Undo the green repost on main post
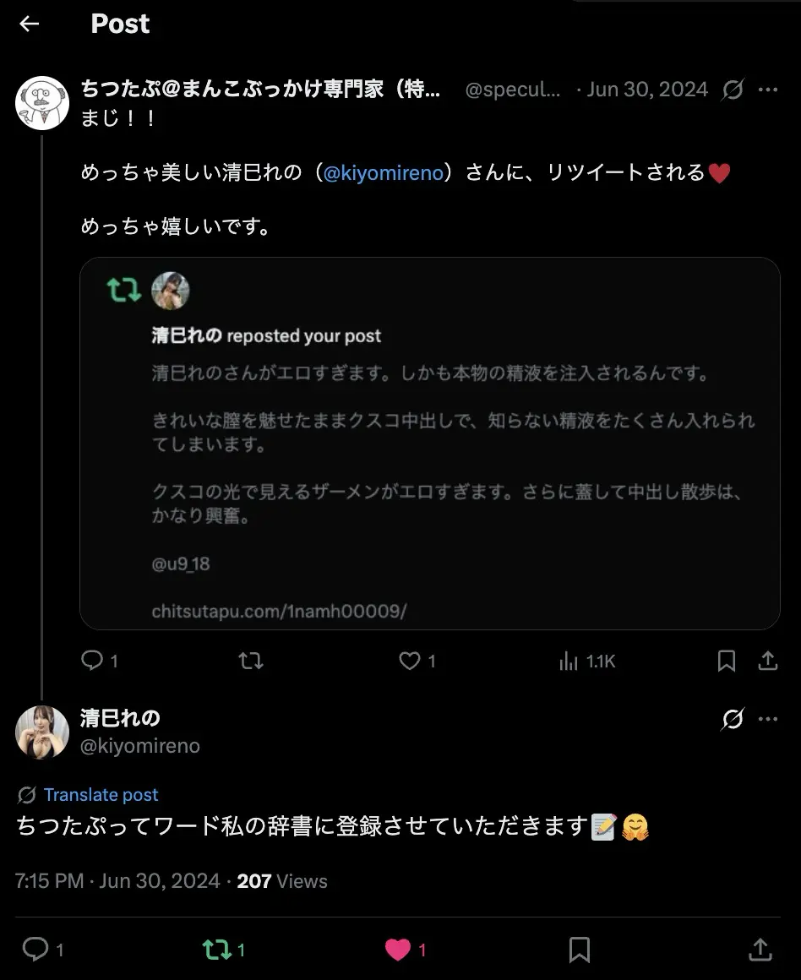Screen dimensions: 801x980 tap(217, 950)
